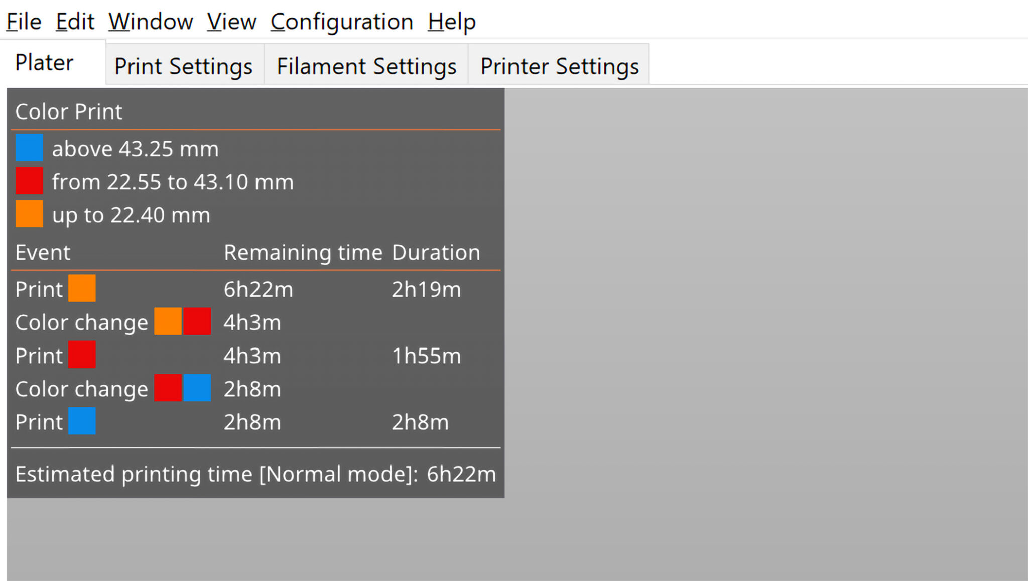1028x581 pixels.
Task: Open the View menu
Action: [232, 21]
